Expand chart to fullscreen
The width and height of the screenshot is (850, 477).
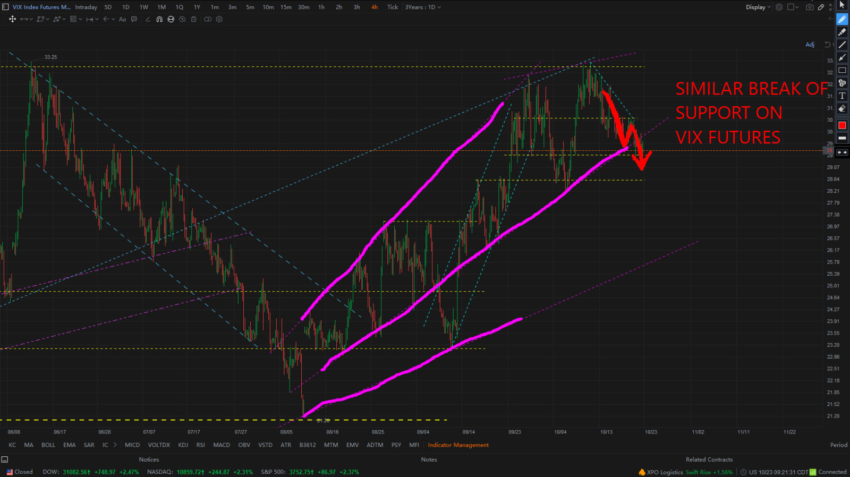click(830, 7)
